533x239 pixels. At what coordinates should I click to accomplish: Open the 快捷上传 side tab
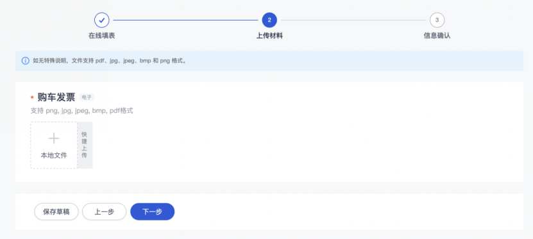85,145
